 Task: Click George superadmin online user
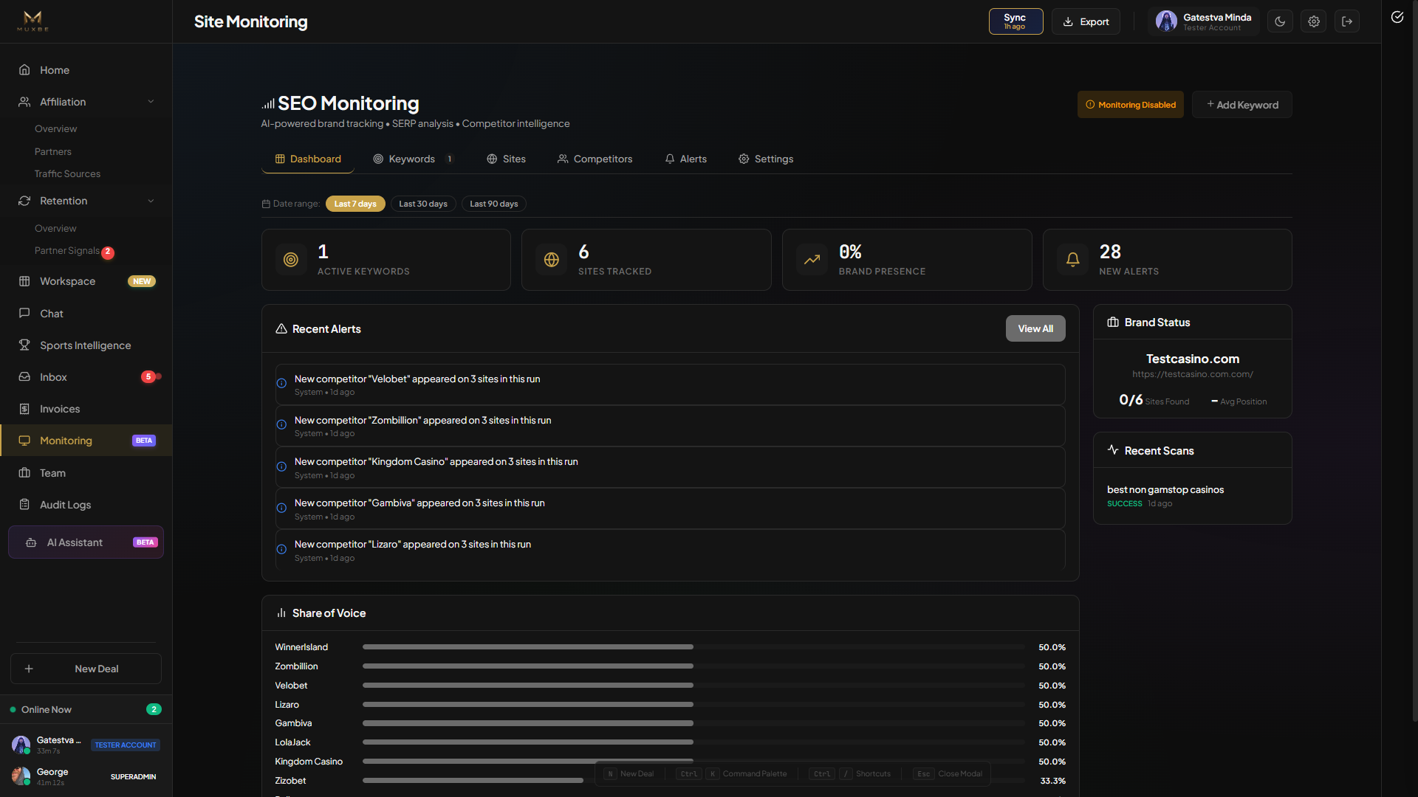click(86, 776)
